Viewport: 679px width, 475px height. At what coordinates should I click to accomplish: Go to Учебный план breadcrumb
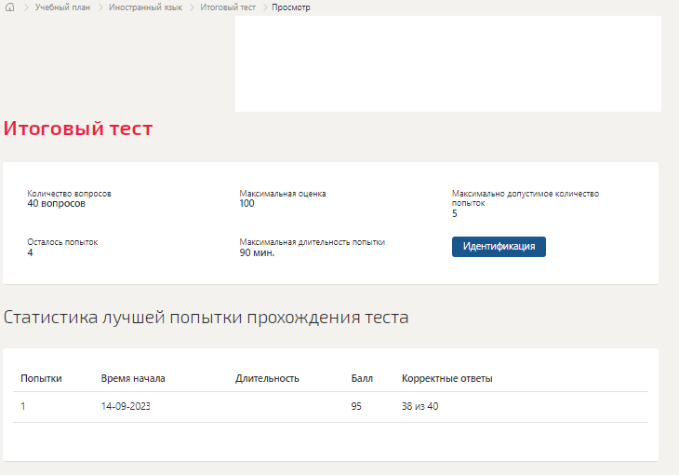(x=62, y=7)
